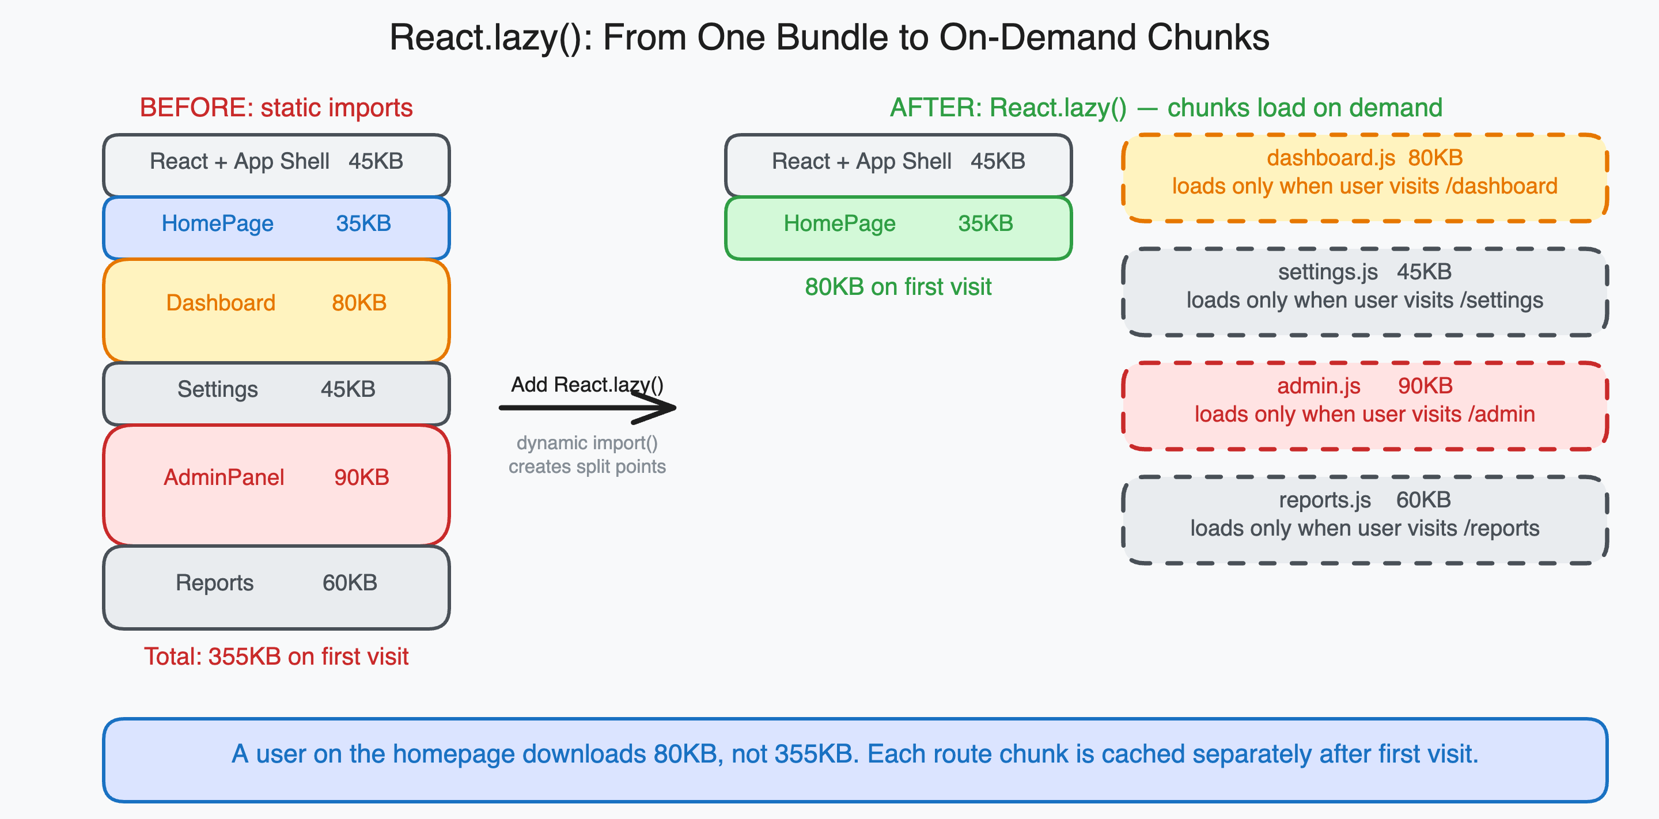Click the 80KB on first visit label

(899, 286)
